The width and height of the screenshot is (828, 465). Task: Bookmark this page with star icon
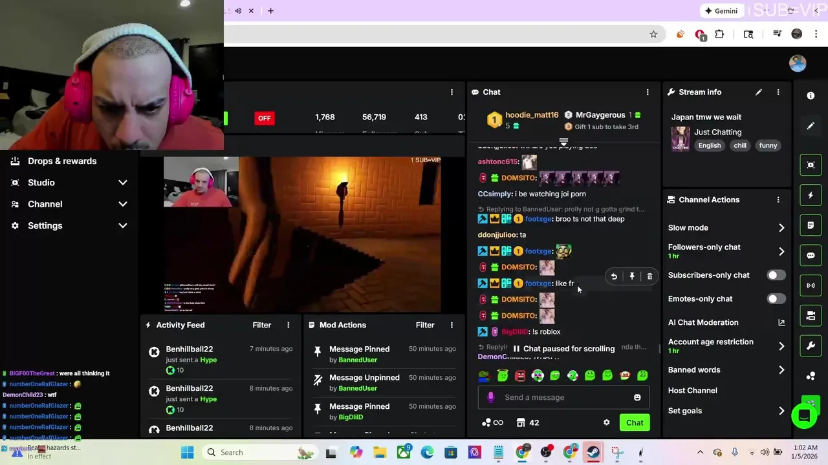(x=653, y=34)
